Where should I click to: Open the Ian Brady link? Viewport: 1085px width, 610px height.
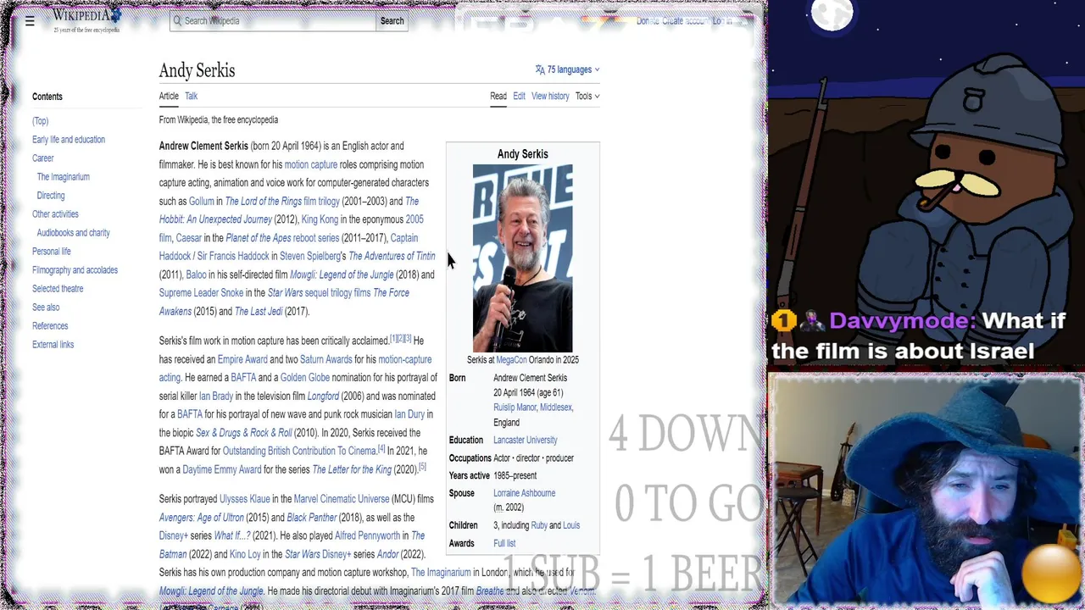[x=216, y=396]
